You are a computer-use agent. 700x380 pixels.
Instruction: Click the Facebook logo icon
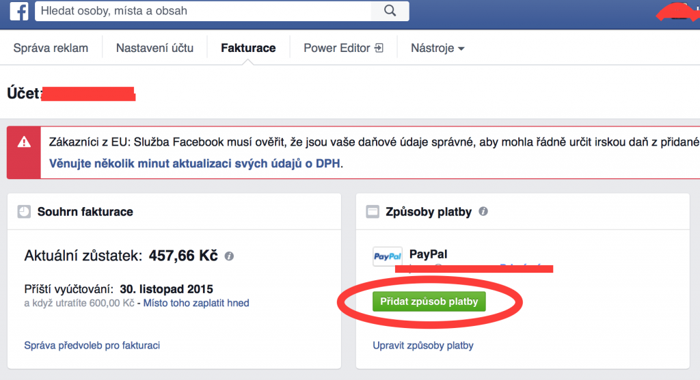click(x=19, y=11)
